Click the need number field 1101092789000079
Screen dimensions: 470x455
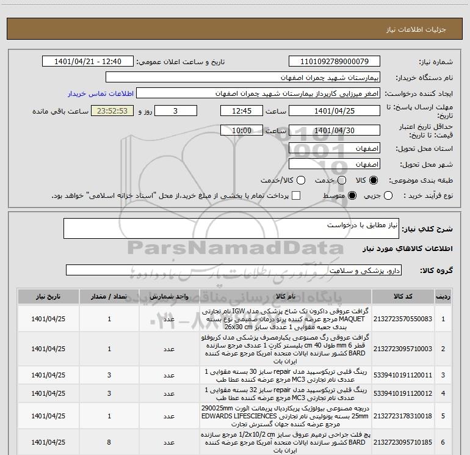334,62
